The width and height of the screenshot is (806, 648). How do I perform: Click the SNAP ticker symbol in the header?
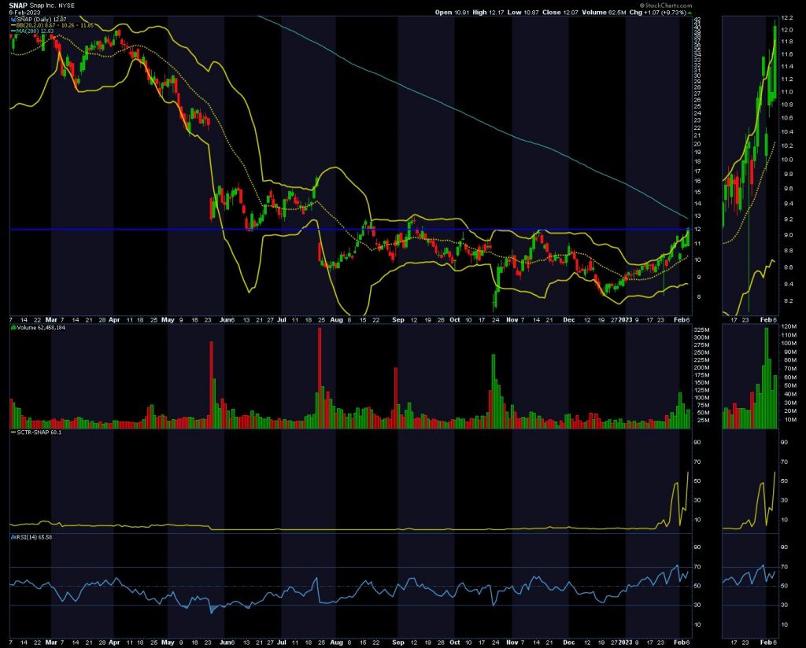pos(18,6)
